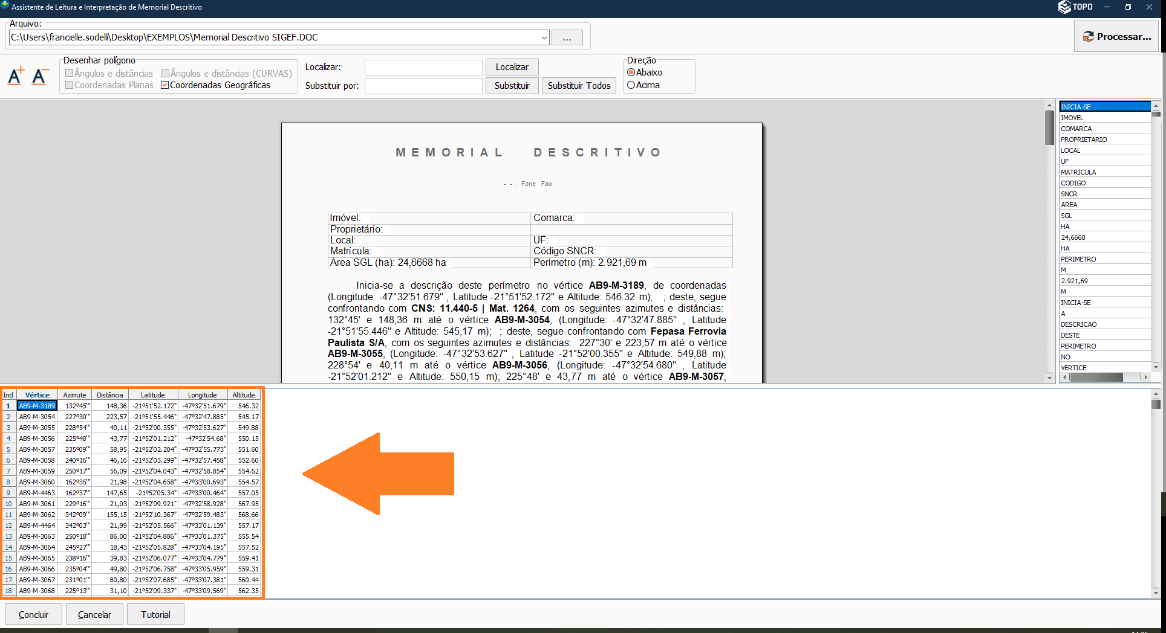The height and width of the screenshot is (633, 1166).
Task: Select the Acima direction radio button
Action: coord(631,85)
